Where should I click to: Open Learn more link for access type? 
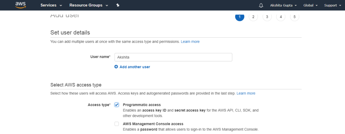[246, 93]
